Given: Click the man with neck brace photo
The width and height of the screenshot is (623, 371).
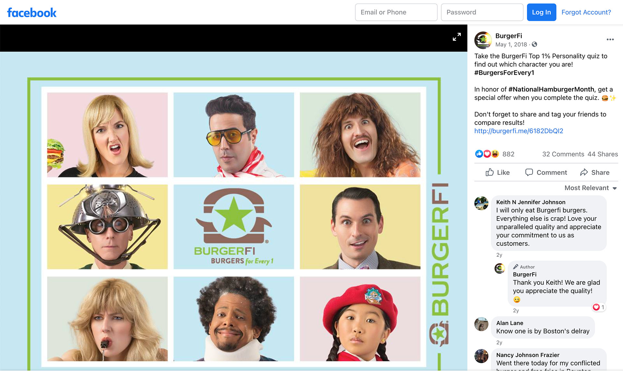Looking at the screenshot, I should coord(234,319).
